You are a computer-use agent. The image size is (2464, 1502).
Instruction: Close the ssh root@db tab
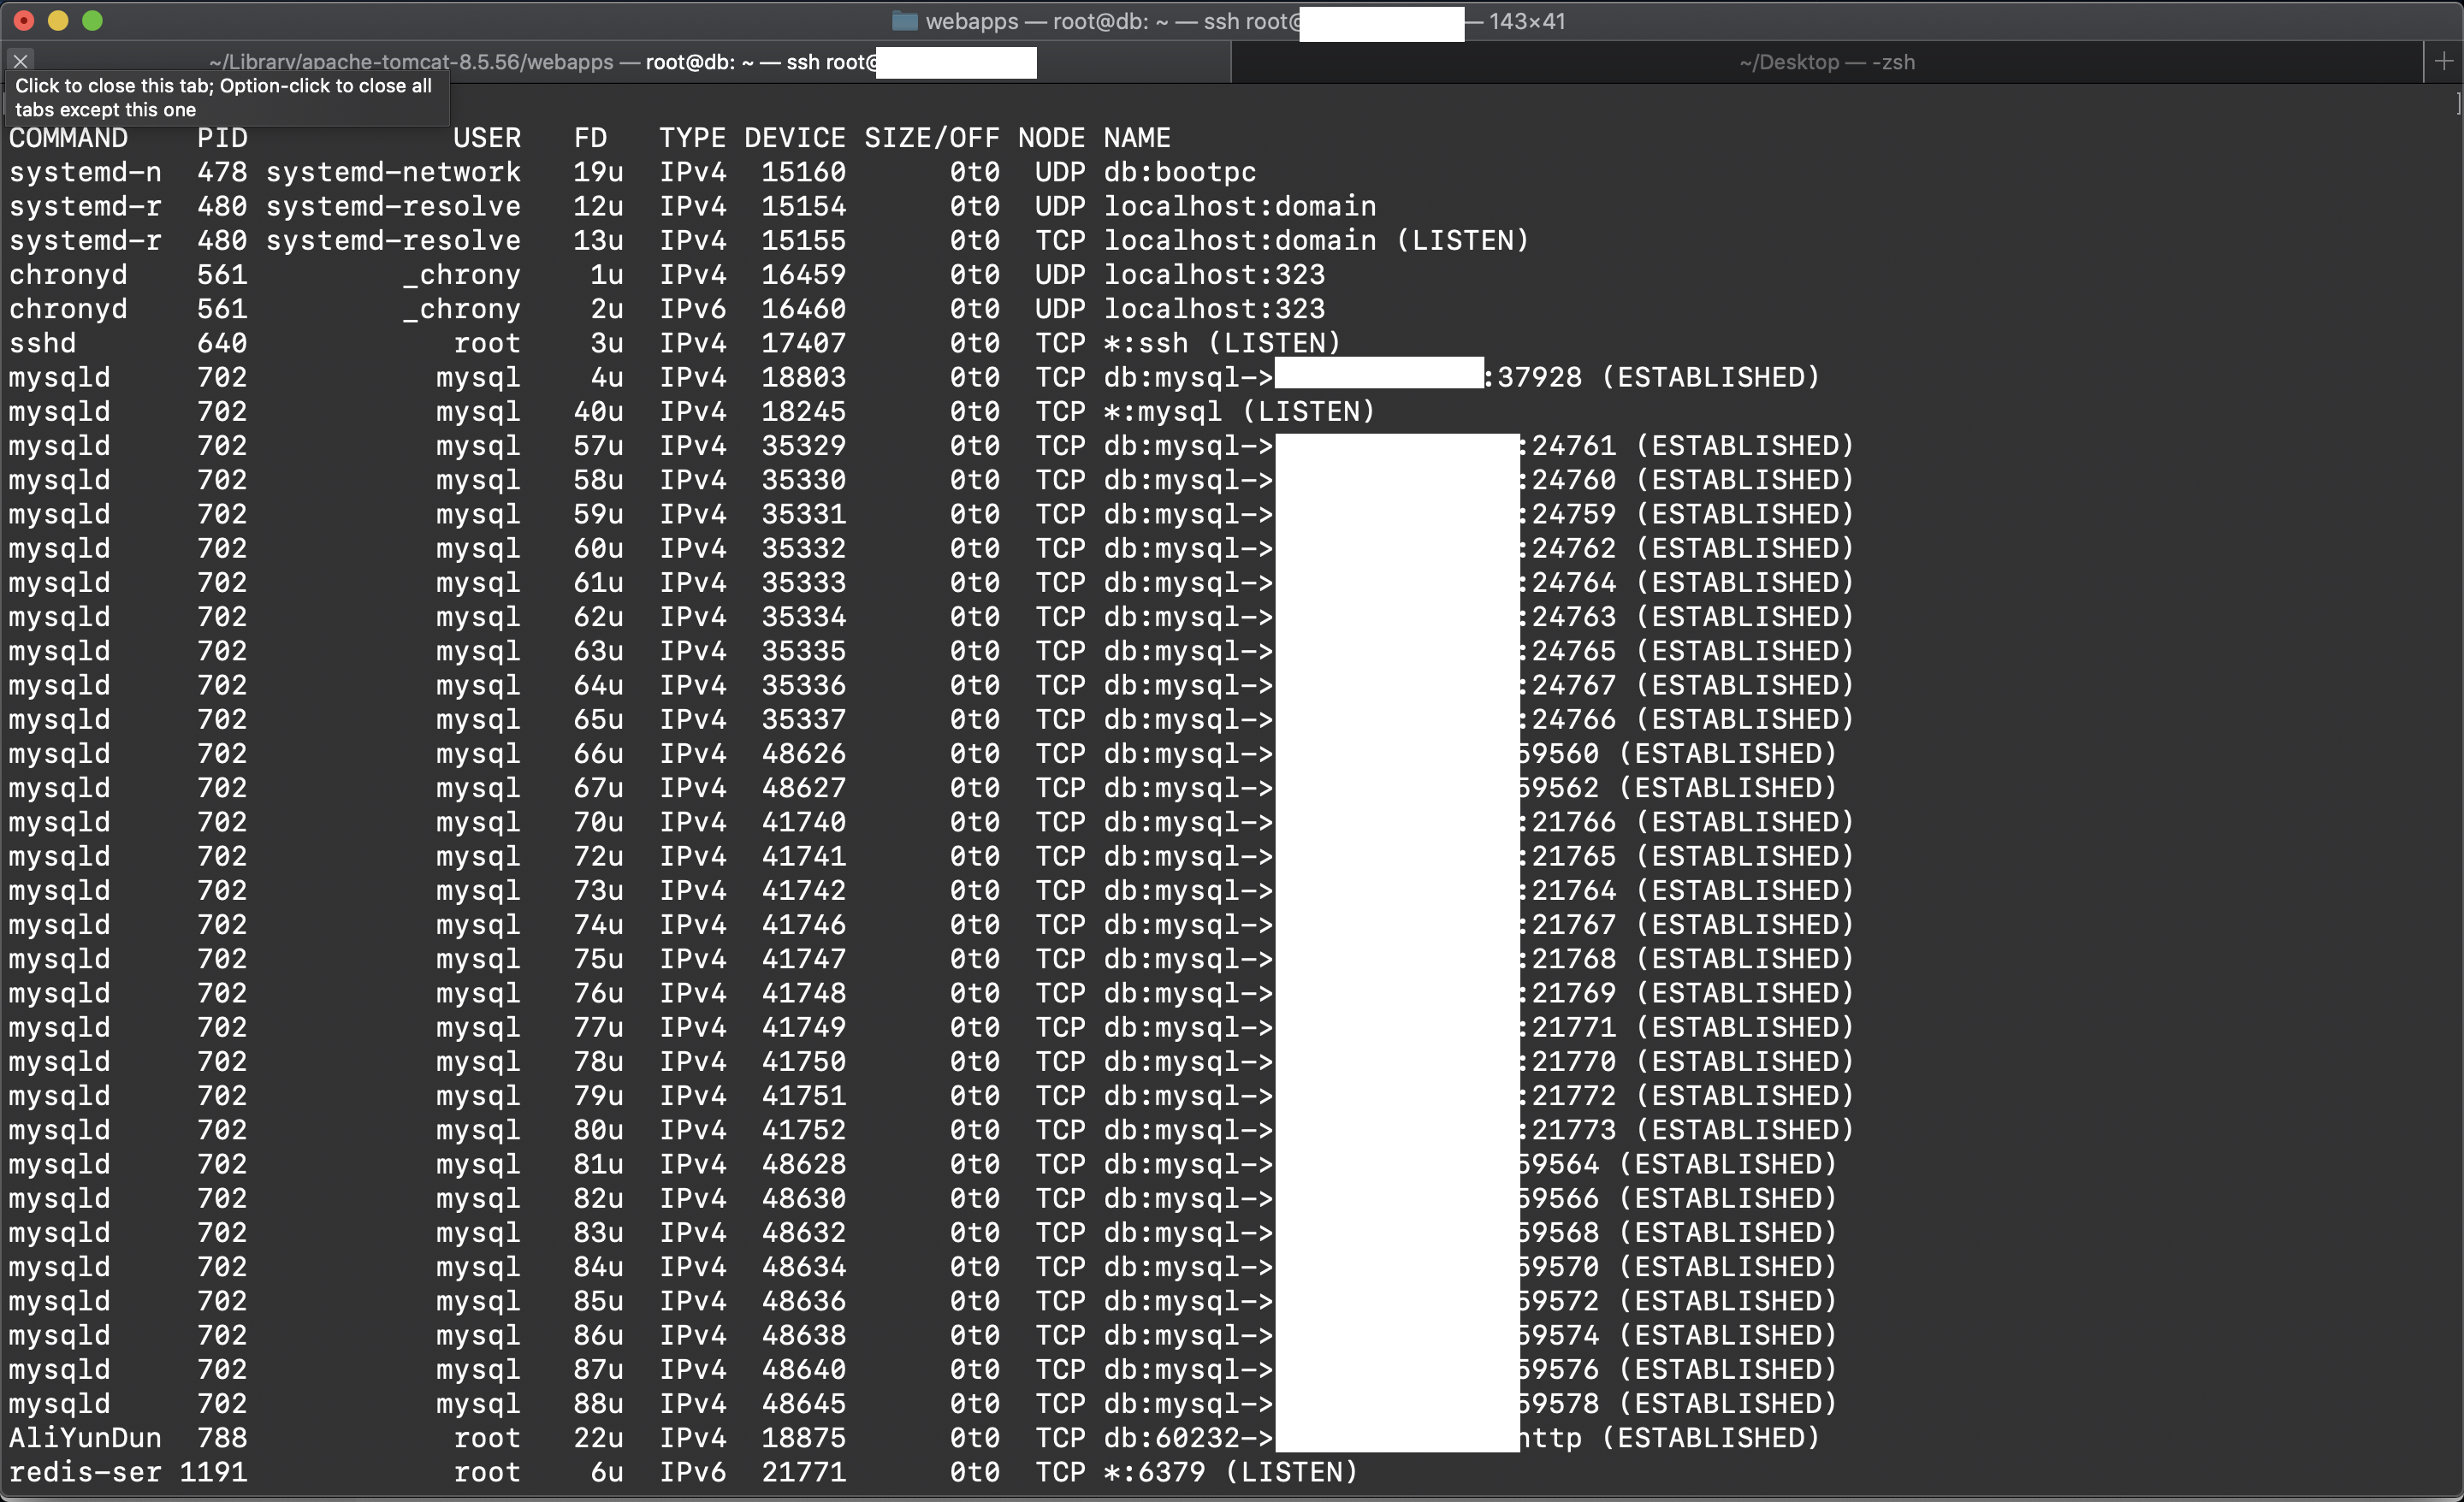pos(20,61)
